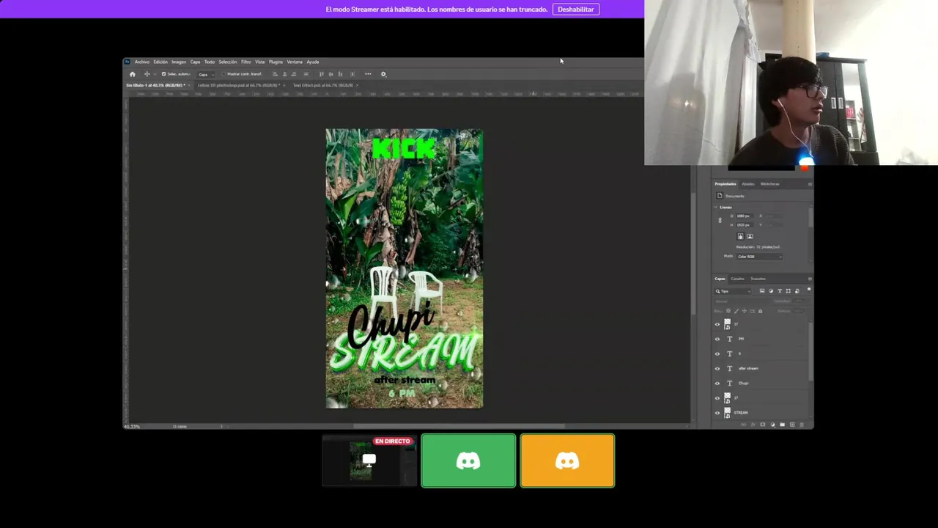938x528 pixels.
Task: Toggle the layer filter on/off switch
Action: coord(808,290)
